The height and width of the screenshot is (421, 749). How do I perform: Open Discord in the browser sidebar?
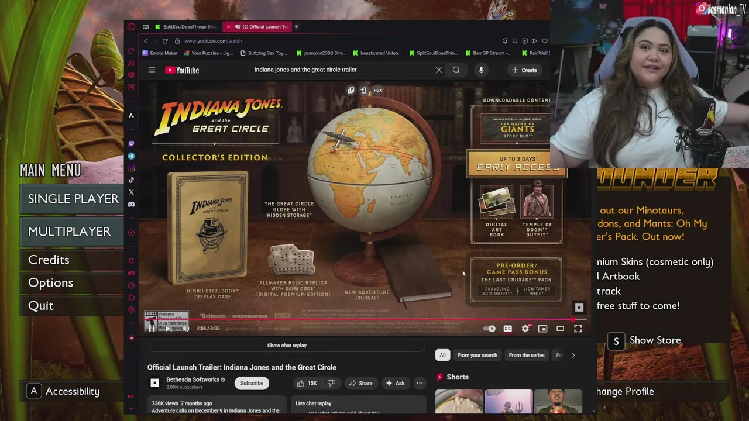[131, 205]
